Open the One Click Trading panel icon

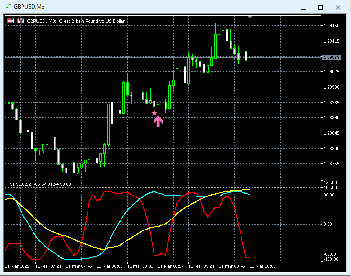pyautogui.click(x=11, y=21)
